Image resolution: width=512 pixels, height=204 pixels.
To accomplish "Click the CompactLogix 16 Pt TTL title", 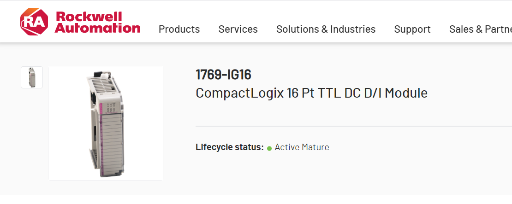I will (x=311, y=93).
